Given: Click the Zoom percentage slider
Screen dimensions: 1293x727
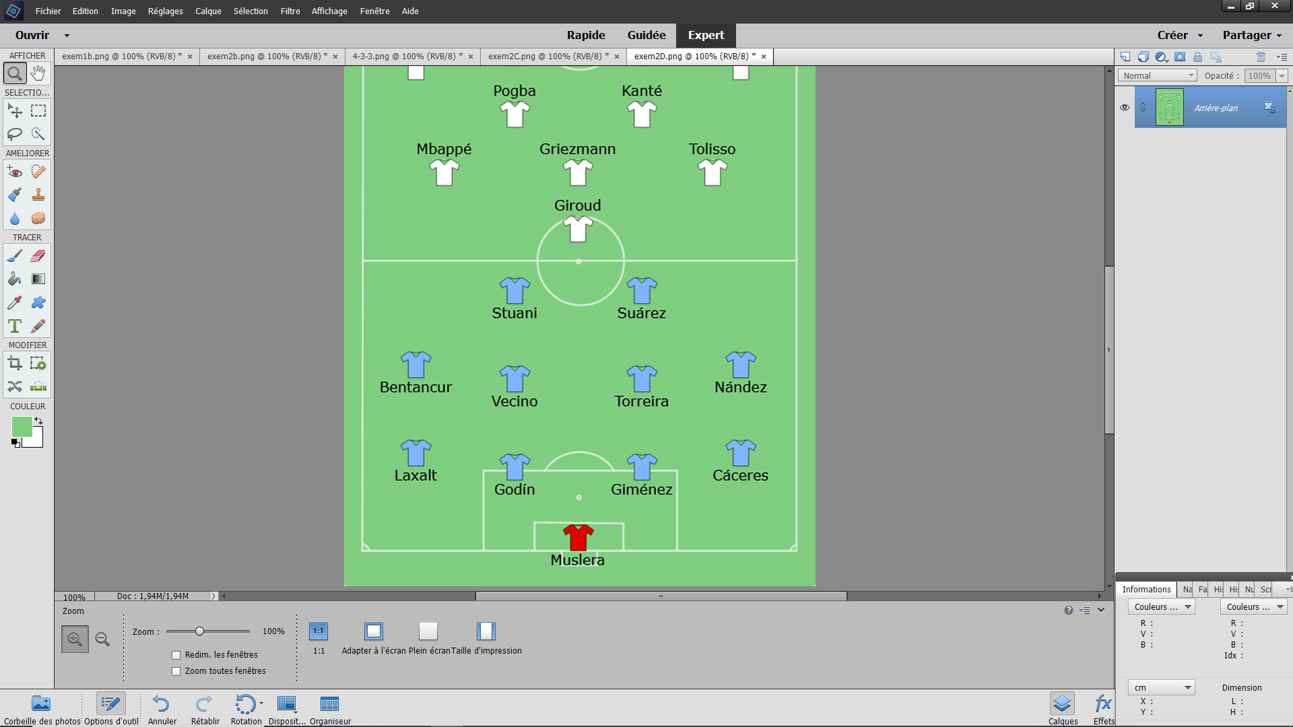Looking at the screenshot, I should [x=207, y=631].
